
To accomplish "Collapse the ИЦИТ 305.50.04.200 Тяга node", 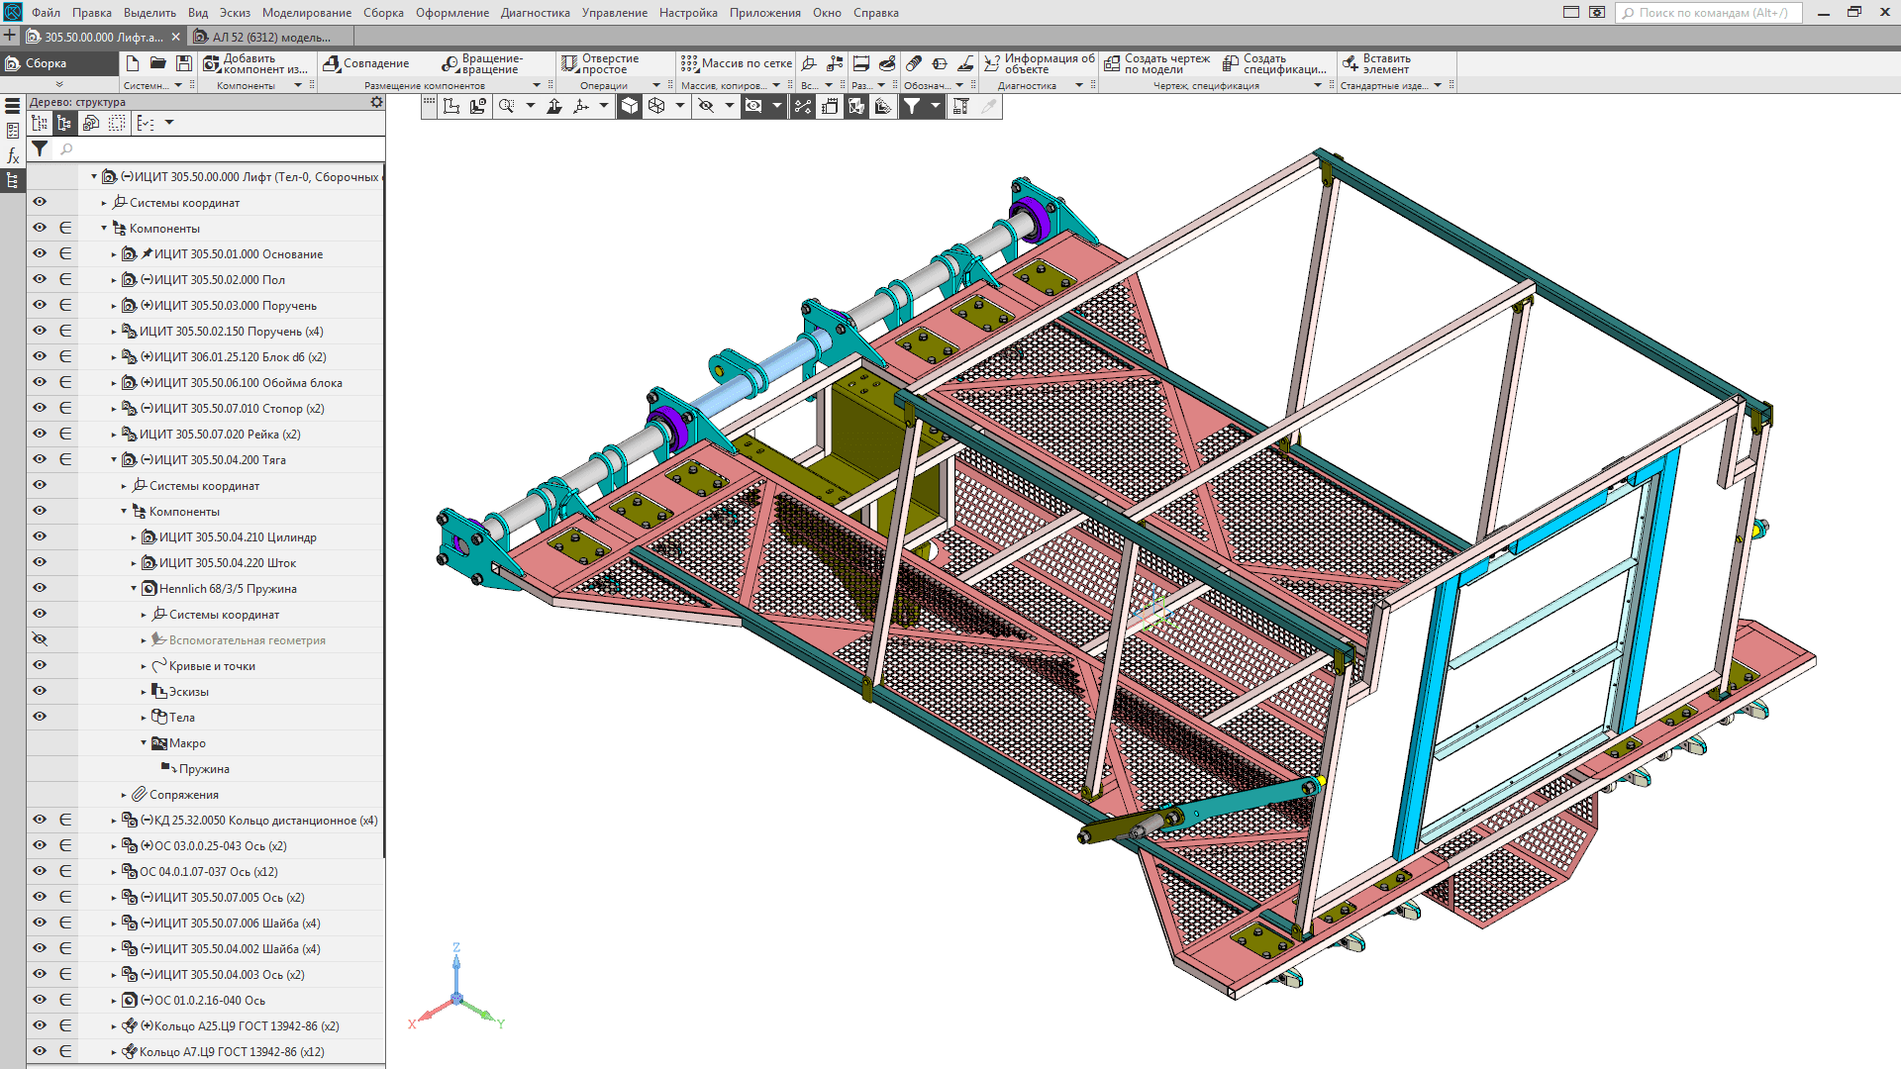I will [x=114, y=460].
